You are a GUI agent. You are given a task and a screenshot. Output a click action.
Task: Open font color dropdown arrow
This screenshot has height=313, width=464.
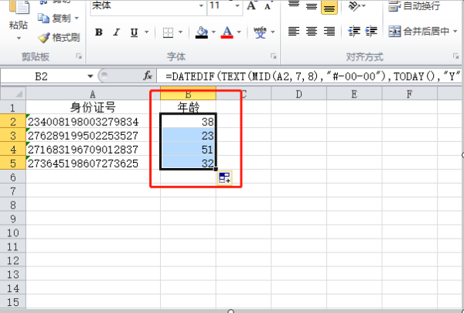pos(239,32)
